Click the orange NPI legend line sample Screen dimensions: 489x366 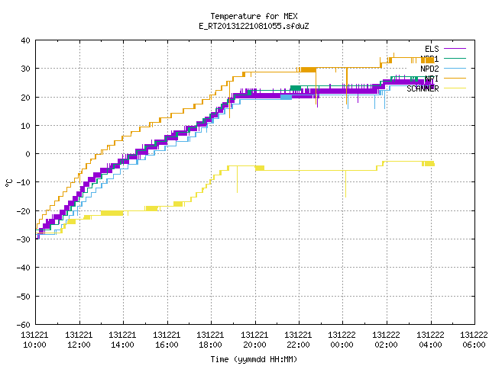[455, 78]
